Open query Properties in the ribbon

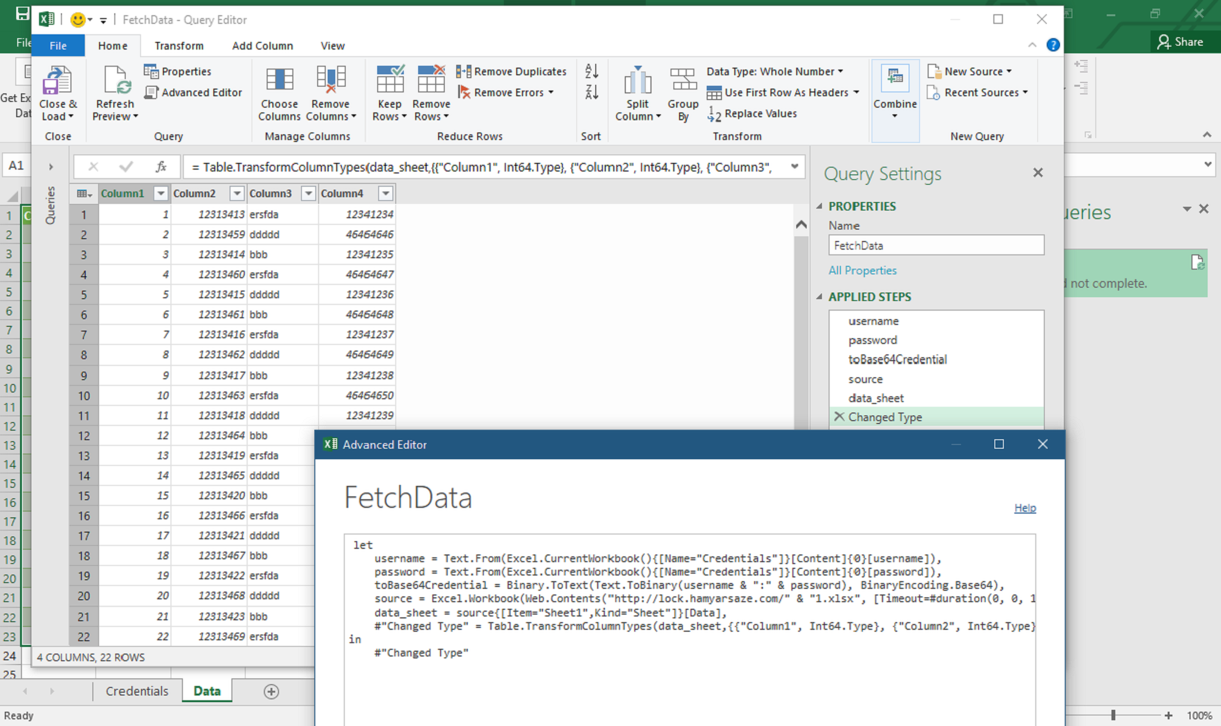(177, 71)
